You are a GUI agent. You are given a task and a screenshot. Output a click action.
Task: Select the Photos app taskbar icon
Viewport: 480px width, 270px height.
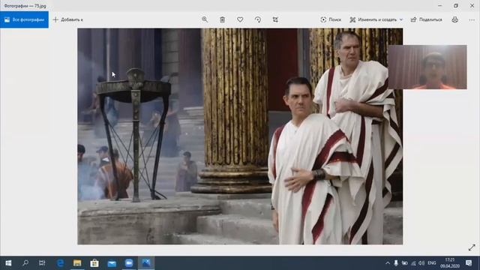(x=146, y=263)
